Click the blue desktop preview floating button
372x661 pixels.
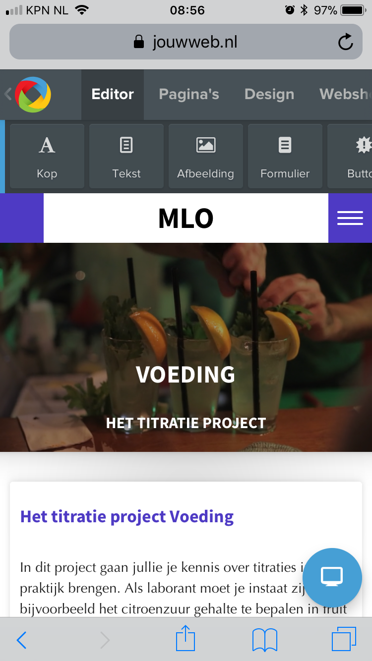(332, 577)
